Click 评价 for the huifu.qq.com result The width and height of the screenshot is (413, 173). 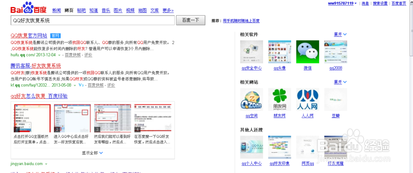(88, 55)
